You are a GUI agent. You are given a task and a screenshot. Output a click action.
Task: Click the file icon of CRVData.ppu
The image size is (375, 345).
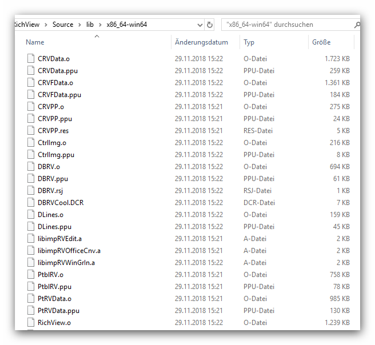pos(31,70)
